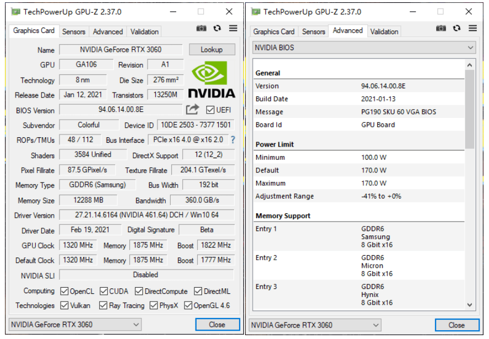Switch to Validation tab in right window
The image size is (489, 339).
[384, 31]
